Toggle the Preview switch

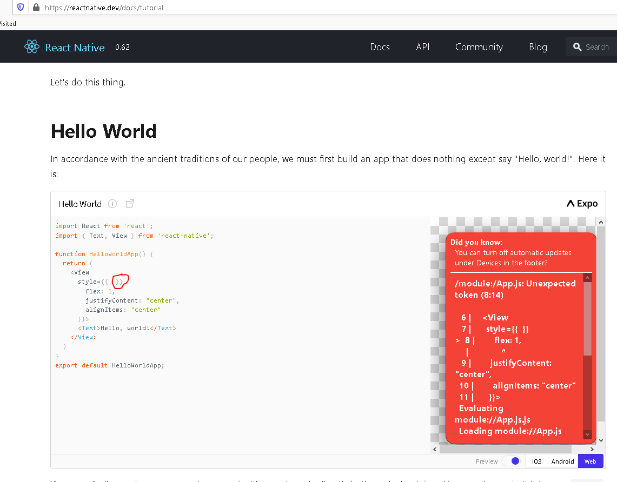[x=511, y=461]
